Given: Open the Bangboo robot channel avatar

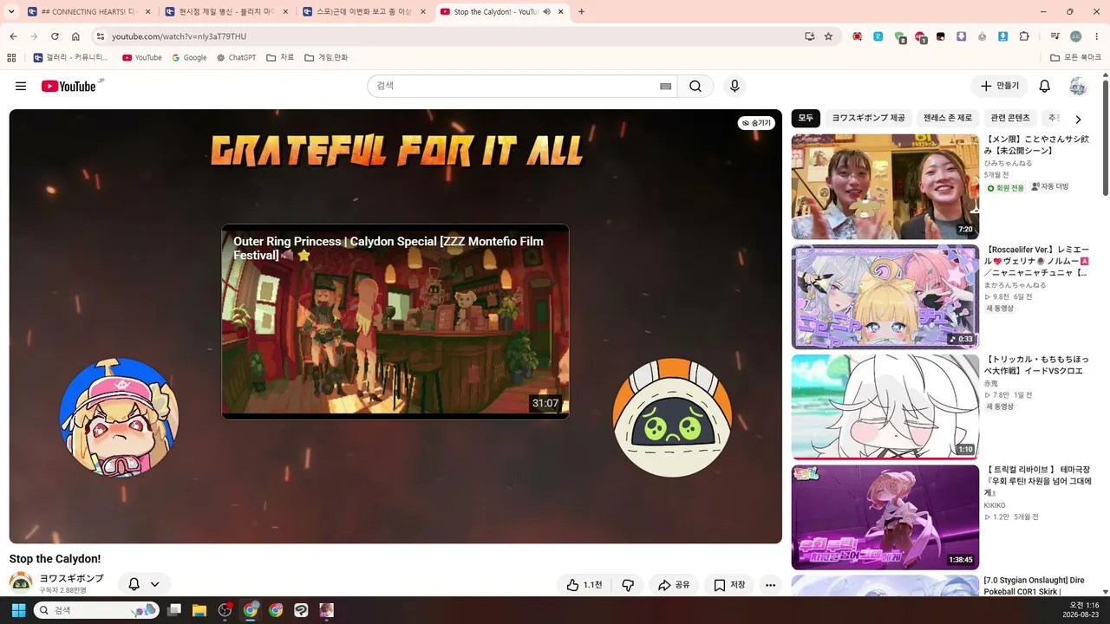Looking at the screenshot, I should (x=672, y=417).
